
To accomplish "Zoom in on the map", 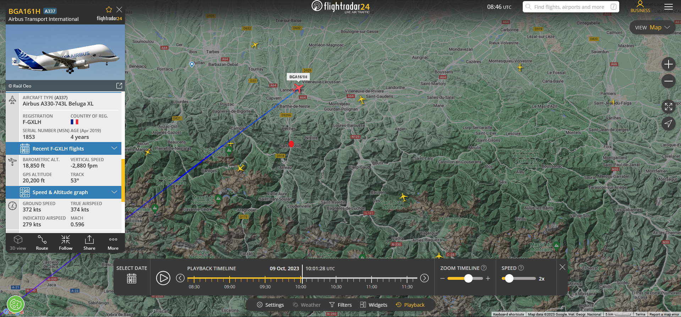I will coord(668,64).
